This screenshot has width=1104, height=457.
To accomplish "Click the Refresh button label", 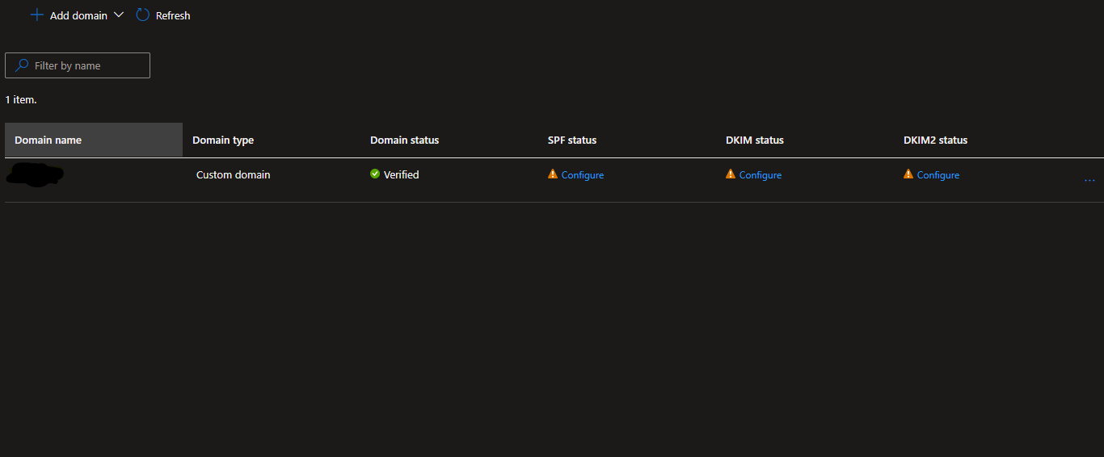I will pos(173,15).
